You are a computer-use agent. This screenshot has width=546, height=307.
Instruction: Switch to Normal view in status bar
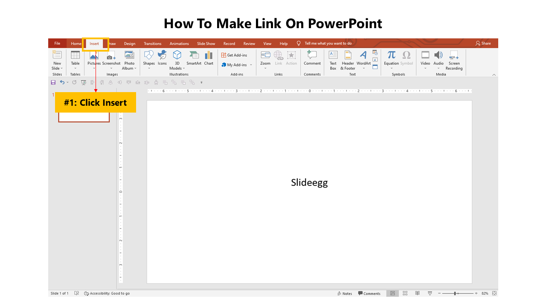click(x=392, y=293)
